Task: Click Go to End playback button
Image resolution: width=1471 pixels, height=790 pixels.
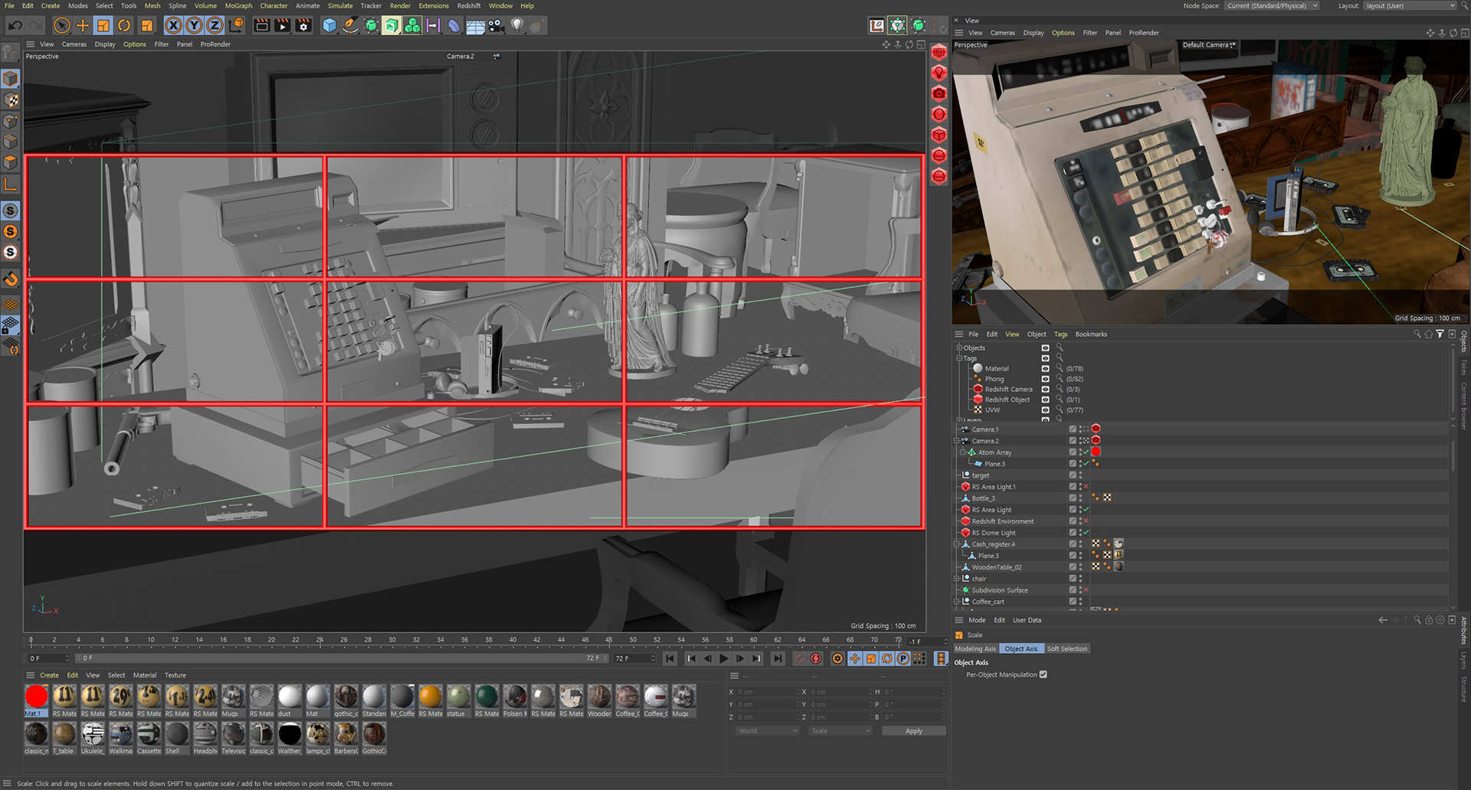Action: pyautogui.click(x=778, y=658)
